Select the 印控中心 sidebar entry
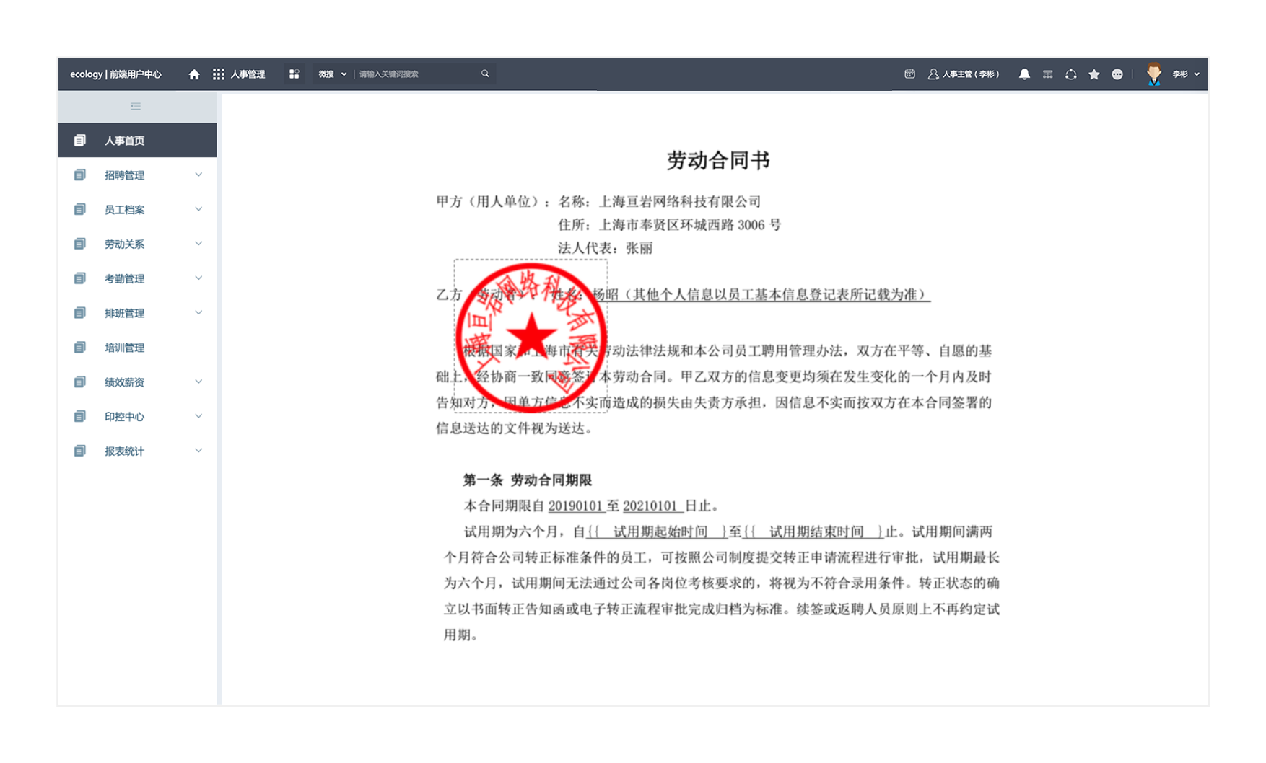The width and height of the screenshot is (1266, 763). click(x=123, y=416)
